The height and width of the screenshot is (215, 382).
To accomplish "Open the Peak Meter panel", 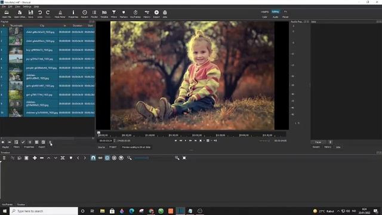I will click(x=60, y=14).
